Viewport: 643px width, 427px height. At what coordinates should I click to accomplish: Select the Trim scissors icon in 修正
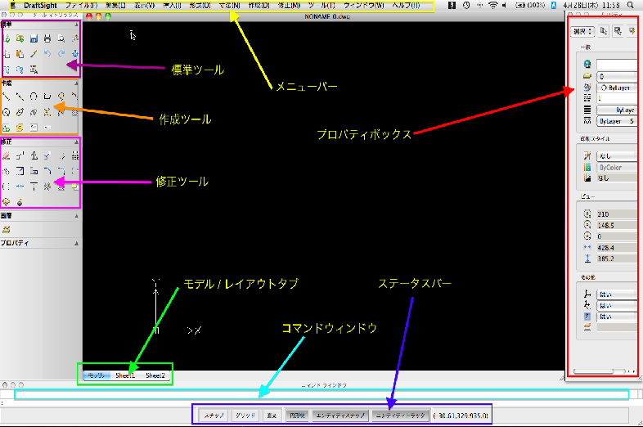(47, 187)
